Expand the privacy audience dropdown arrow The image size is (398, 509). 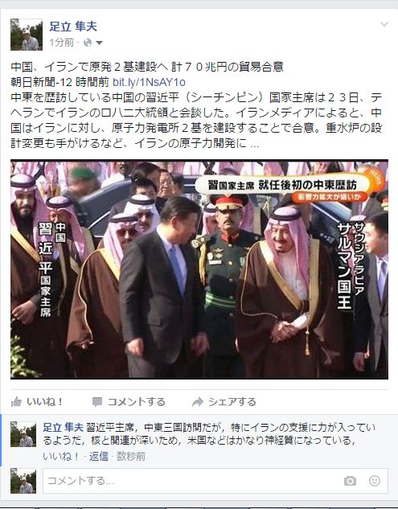click(100, 43)
